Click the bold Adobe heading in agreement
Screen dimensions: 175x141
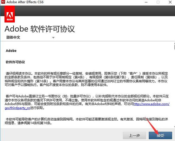tap(11, 51)
